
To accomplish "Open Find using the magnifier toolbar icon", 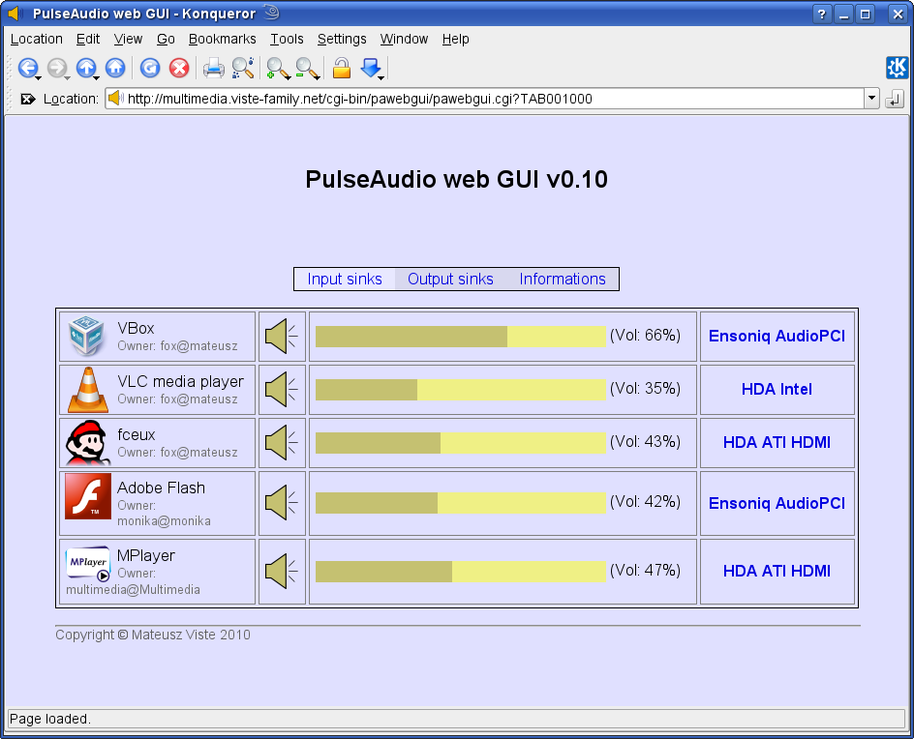I will 242,68.
